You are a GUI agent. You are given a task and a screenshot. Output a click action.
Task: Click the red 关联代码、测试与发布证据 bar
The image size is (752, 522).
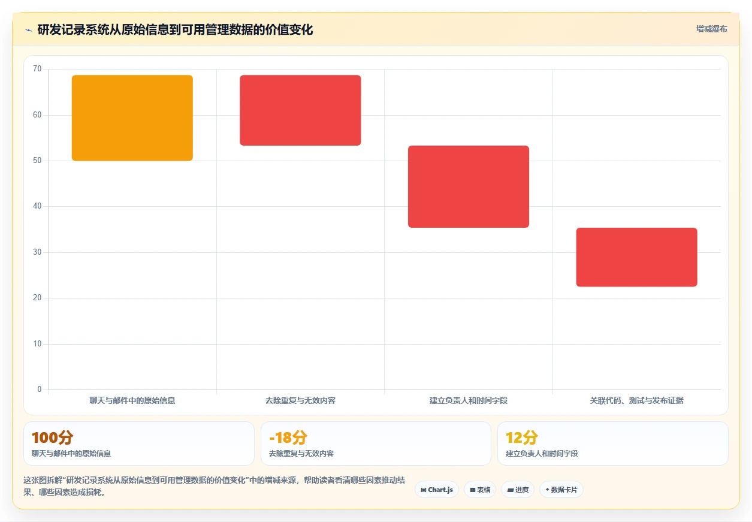point(636,257)
